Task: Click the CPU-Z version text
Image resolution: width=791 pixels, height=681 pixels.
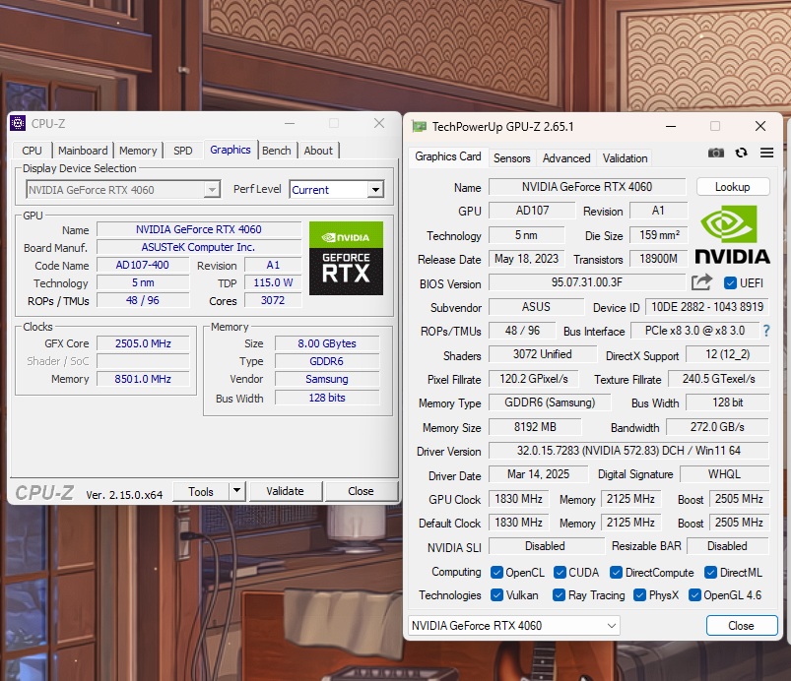Action: [124, 495]
